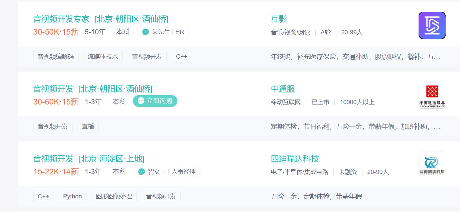Visit the 互影 company page link

pyautogui.click(x=279, y=19)
